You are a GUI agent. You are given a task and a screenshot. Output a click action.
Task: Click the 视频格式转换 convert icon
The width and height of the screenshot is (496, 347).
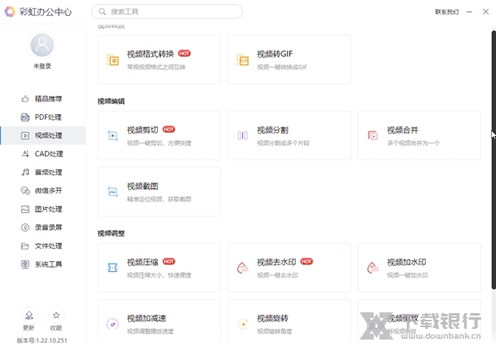click(112, 60)
